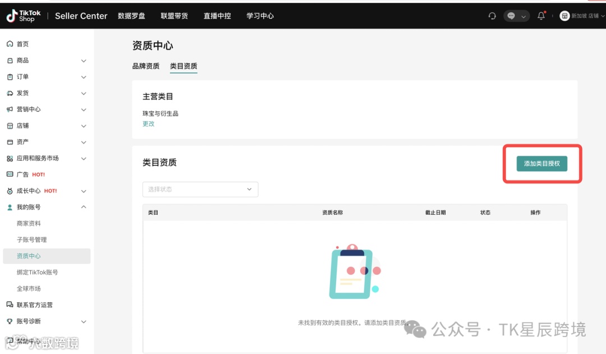The height and width of the screenshot is (354, 606).
Task: Click the 添加类目授权 button
Action: (x=542, y=164)
